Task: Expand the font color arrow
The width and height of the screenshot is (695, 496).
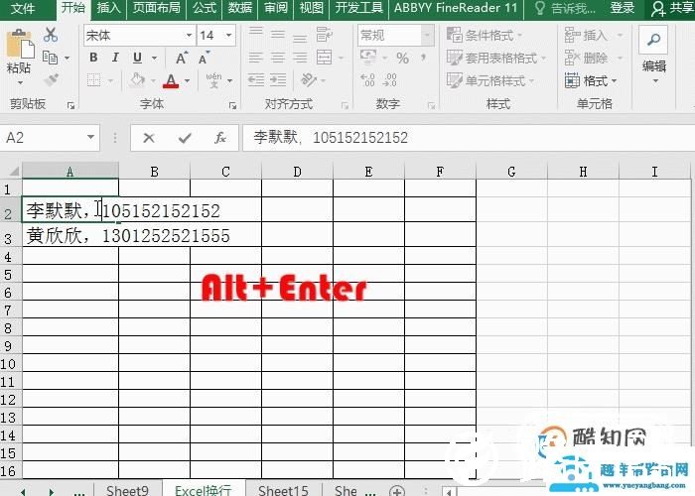Action: point(187,80)
